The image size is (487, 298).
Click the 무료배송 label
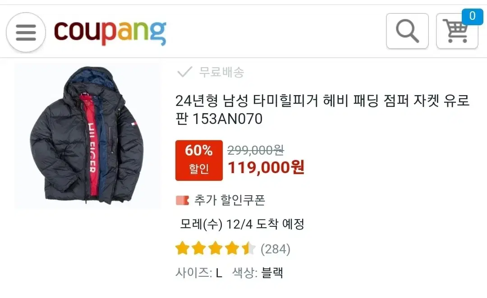click(221, 72)
